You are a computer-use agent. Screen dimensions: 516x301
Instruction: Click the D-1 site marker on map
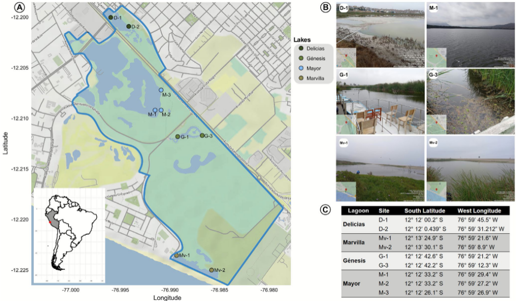tap(111, 18)
